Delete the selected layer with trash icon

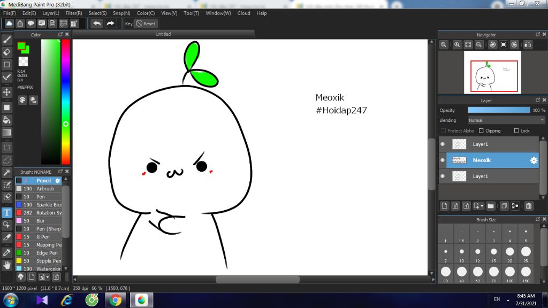[529, 206]
